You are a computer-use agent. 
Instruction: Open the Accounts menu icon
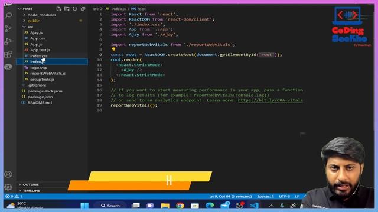(x=8, y=174)
